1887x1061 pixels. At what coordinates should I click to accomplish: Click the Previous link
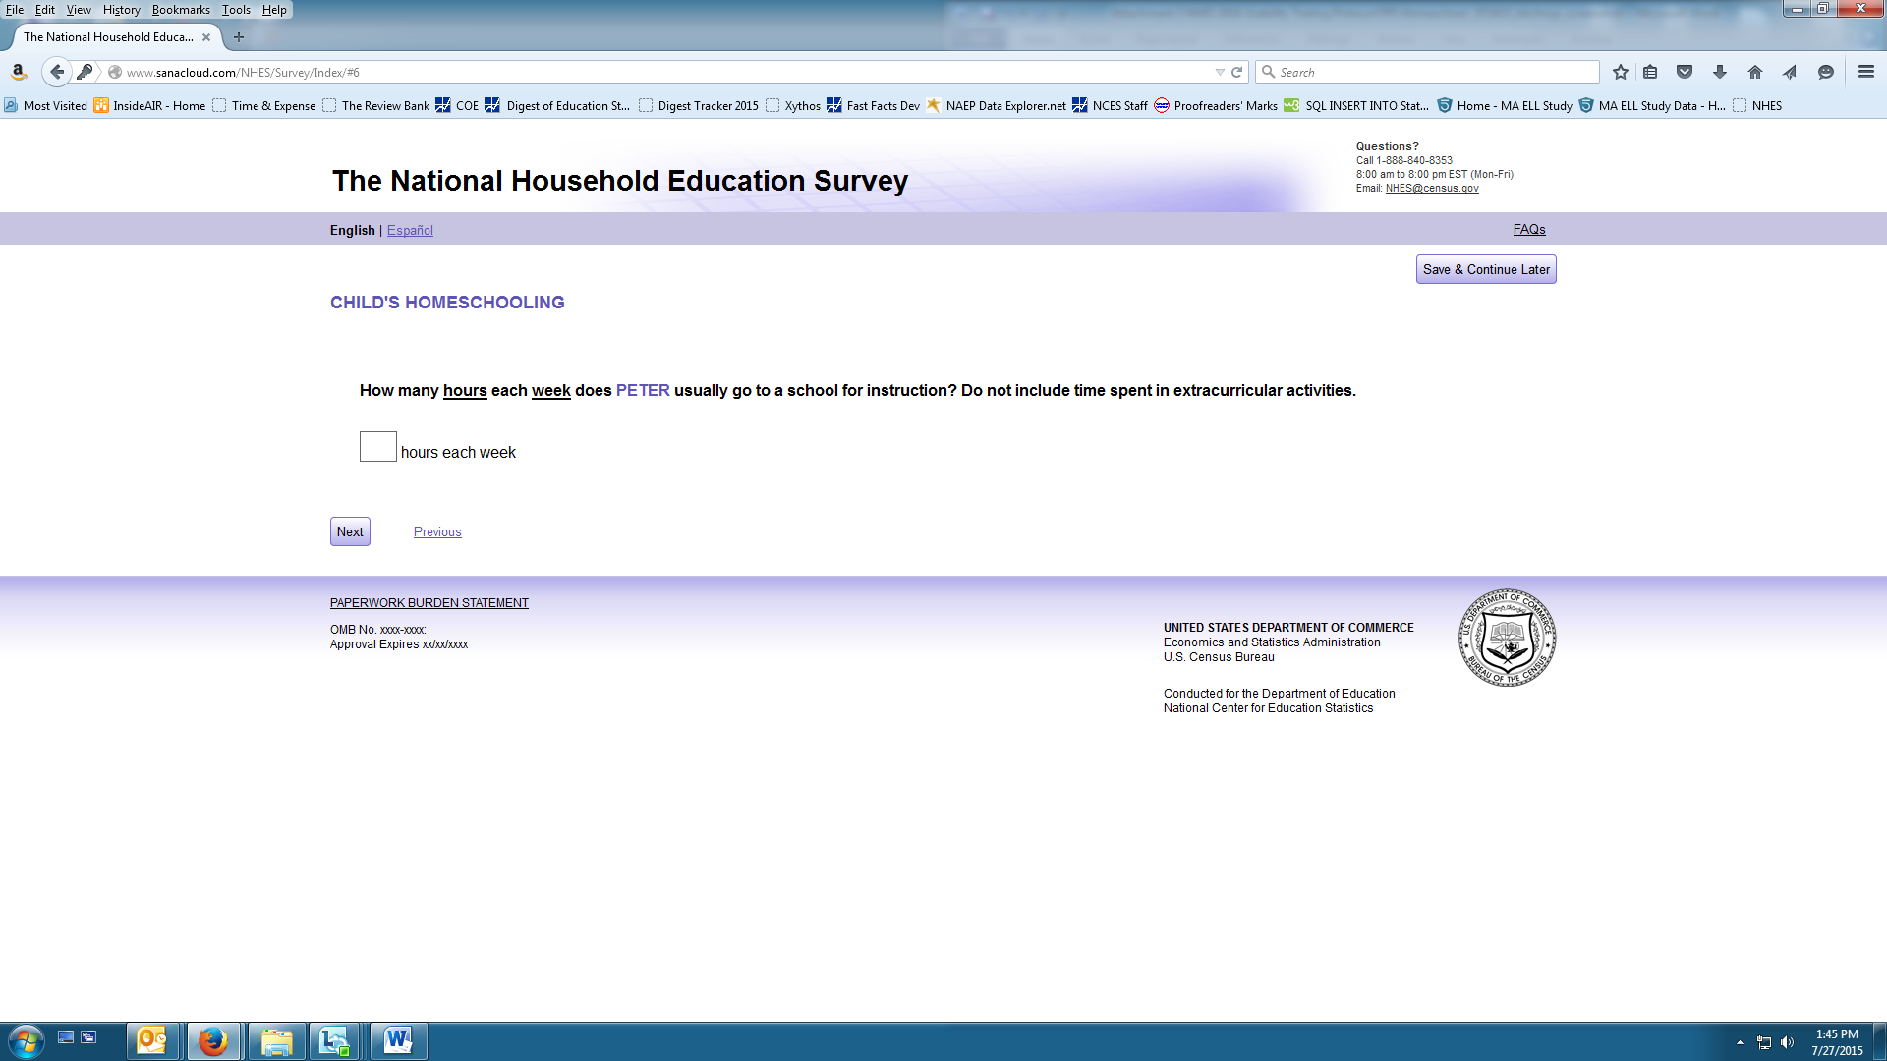pyautogui.click(x=437, y=531)
